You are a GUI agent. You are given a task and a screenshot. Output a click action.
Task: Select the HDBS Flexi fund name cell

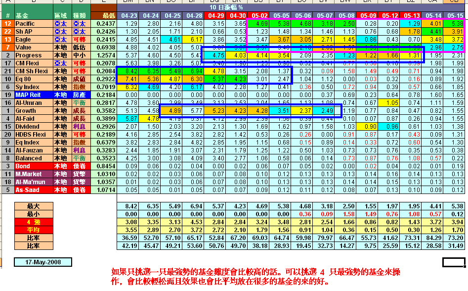[x=34, y=135]
